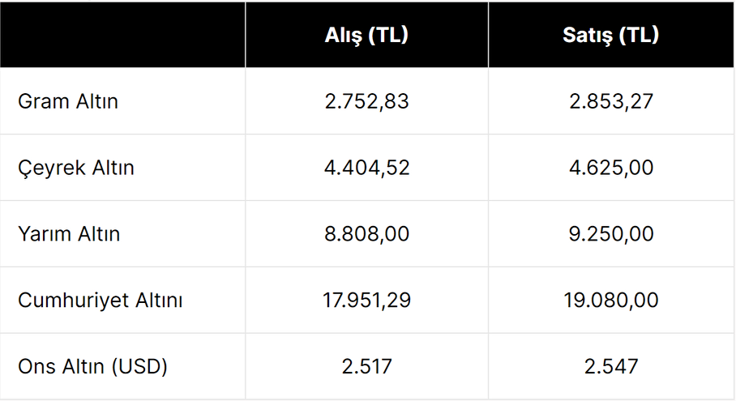Click Ons Altın sell value 2.547
This screenshot has width=736, height=401.
[611, 366]
